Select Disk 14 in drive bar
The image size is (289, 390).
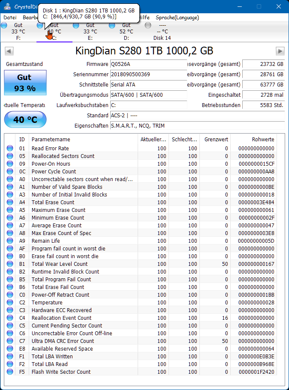pos(162,32)
